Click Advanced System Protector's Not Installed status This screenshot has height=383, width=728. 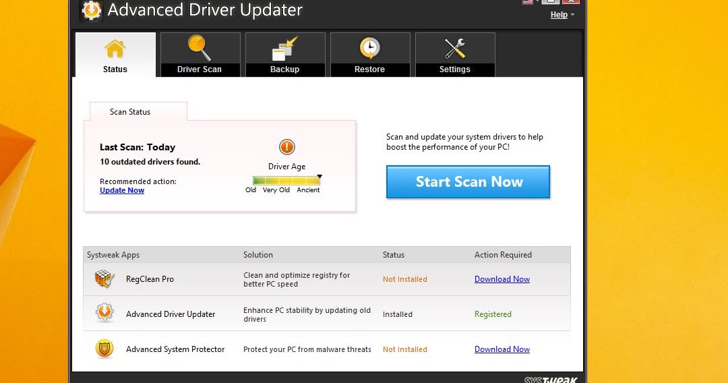coord(405,349)
